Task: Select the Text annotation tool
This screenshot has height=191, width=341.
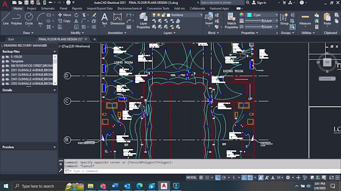Action: tap(104, 19)
